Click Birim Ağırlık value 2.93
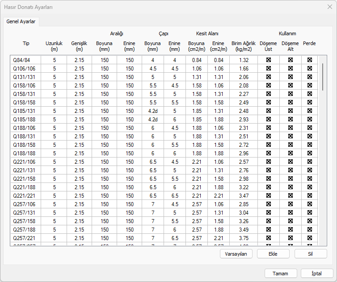 pyautogui.click(x=244, y=119)
